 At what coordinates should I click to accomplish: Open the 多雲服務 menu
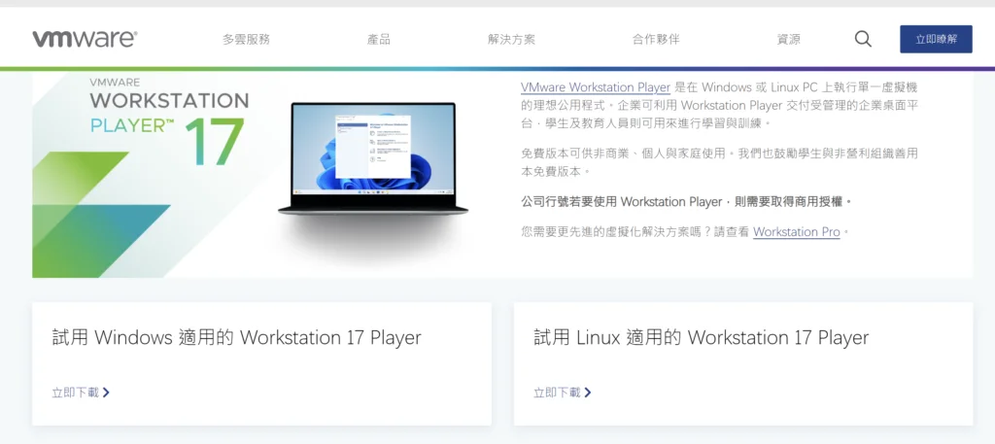point(246,39)
